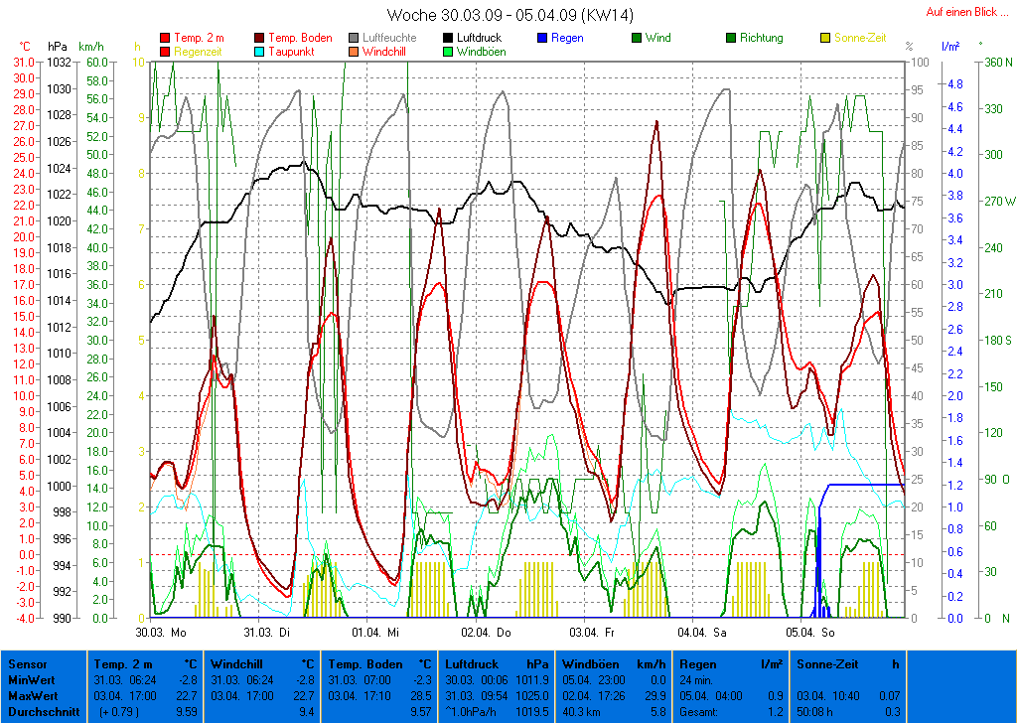Click the cyan Taupunkt legend swatch
The width and height of the screenshot is (1017, 723).
point(260,52)
